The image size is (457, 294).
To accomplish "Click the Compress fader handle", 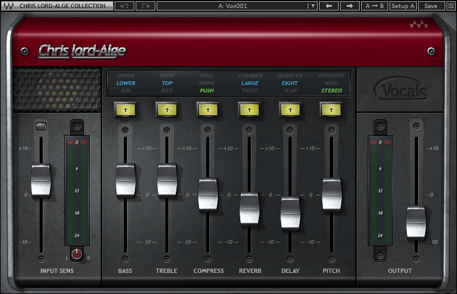I will pos(208,194).
